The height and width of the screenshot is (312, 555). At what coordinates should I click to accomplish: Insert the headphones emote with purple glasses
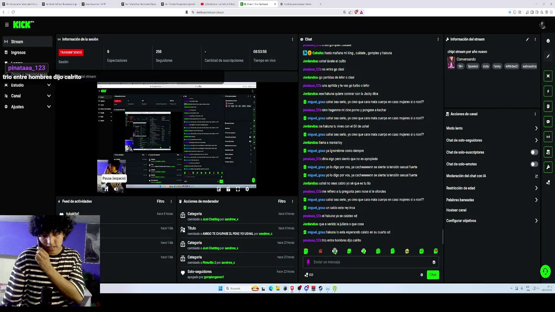point(335,251)
